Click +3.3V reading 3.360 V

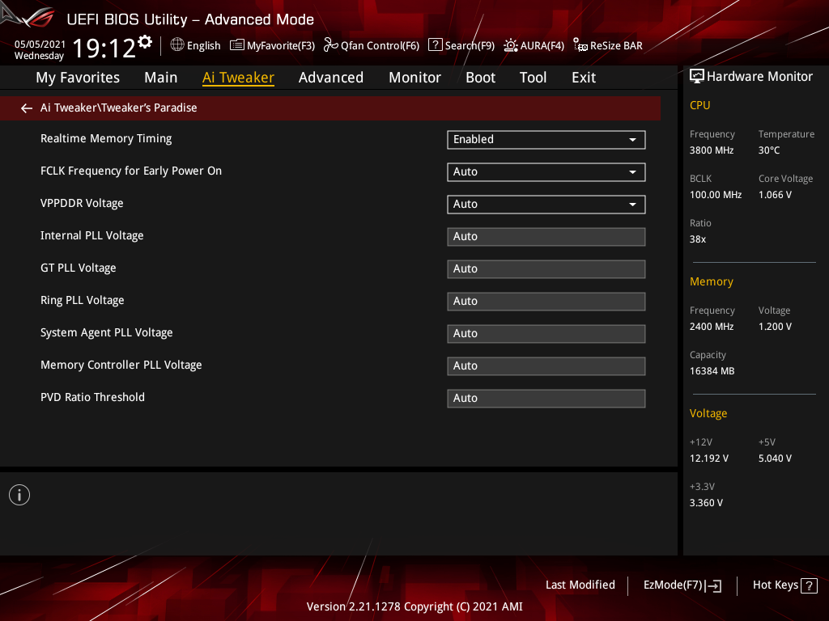[x=706, y=503]
